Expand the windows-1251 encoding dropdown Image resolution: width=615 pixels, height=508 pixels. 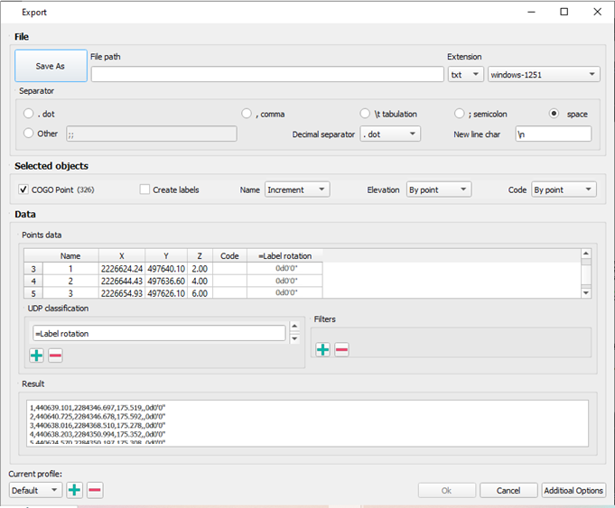pos(544,74)
